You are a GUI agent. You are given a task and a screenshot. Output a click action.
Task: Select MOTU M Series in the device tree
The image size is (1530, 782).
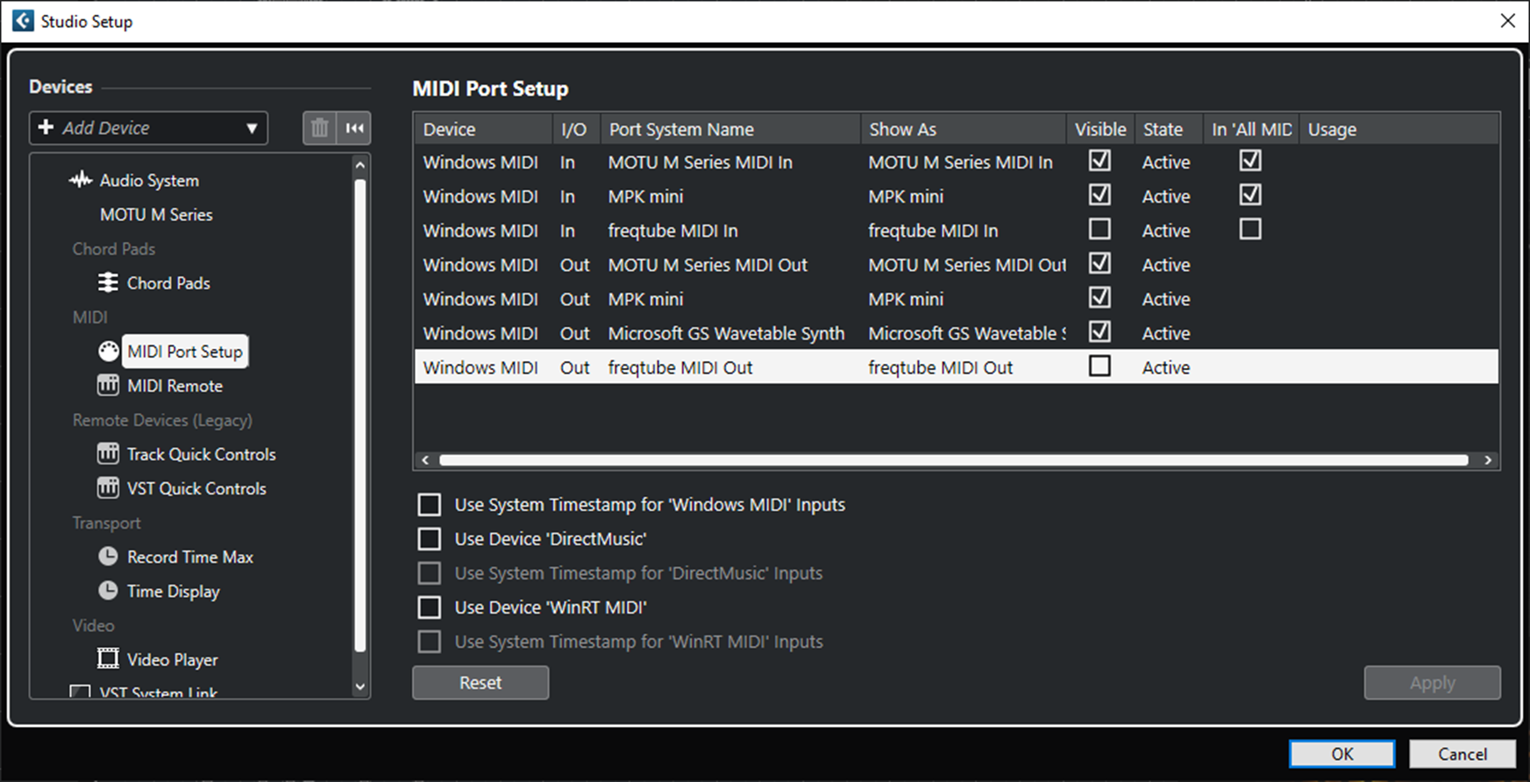156,214
